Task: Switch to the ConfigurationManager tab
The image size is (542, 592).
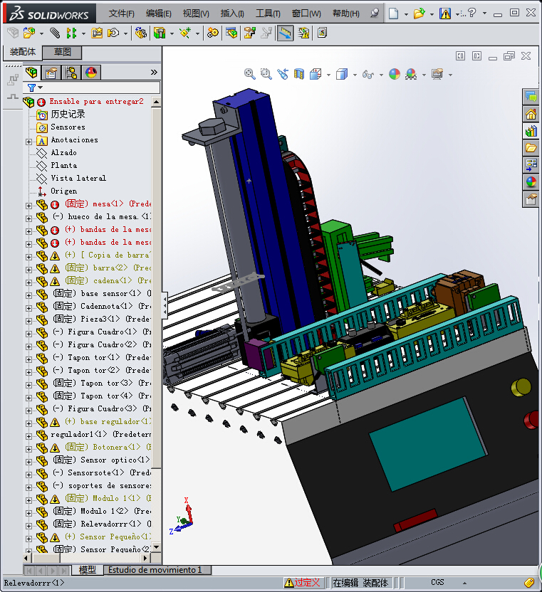Action: (x=71, y=72)
